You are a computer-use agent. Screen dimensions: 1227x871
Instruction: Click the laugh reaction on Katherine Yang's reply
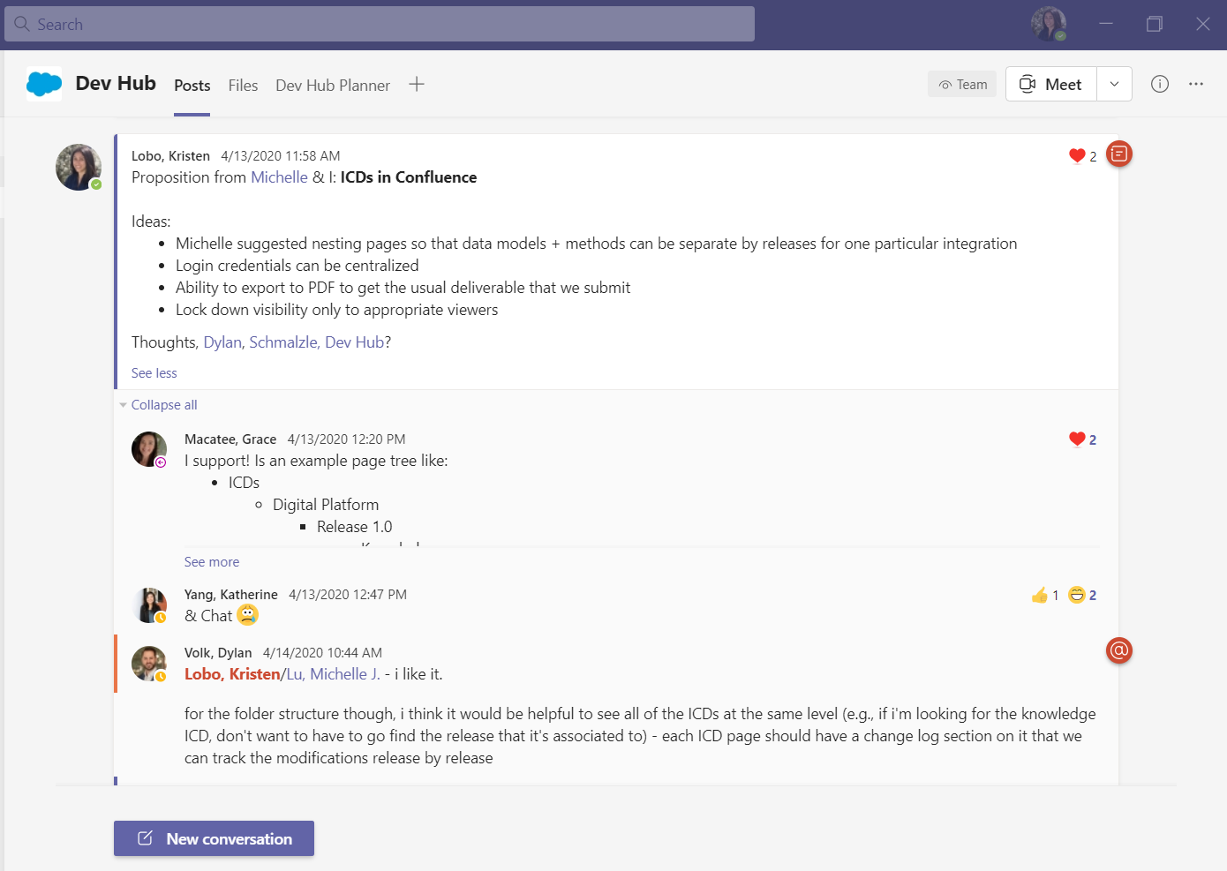point(1077,596)
